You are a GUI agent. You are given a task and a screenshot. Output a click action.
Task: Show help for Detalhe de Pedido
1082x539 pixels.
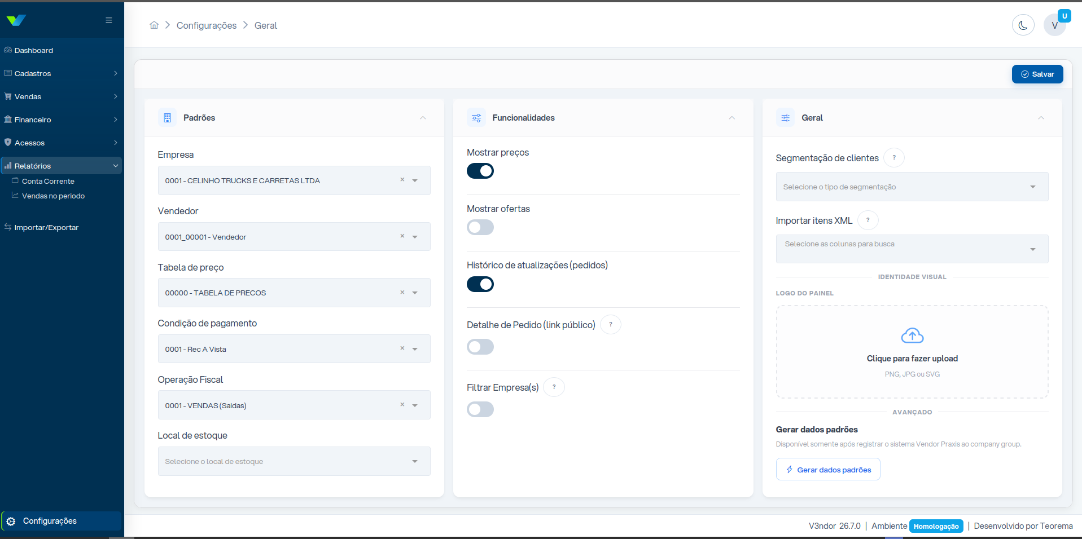611,325
